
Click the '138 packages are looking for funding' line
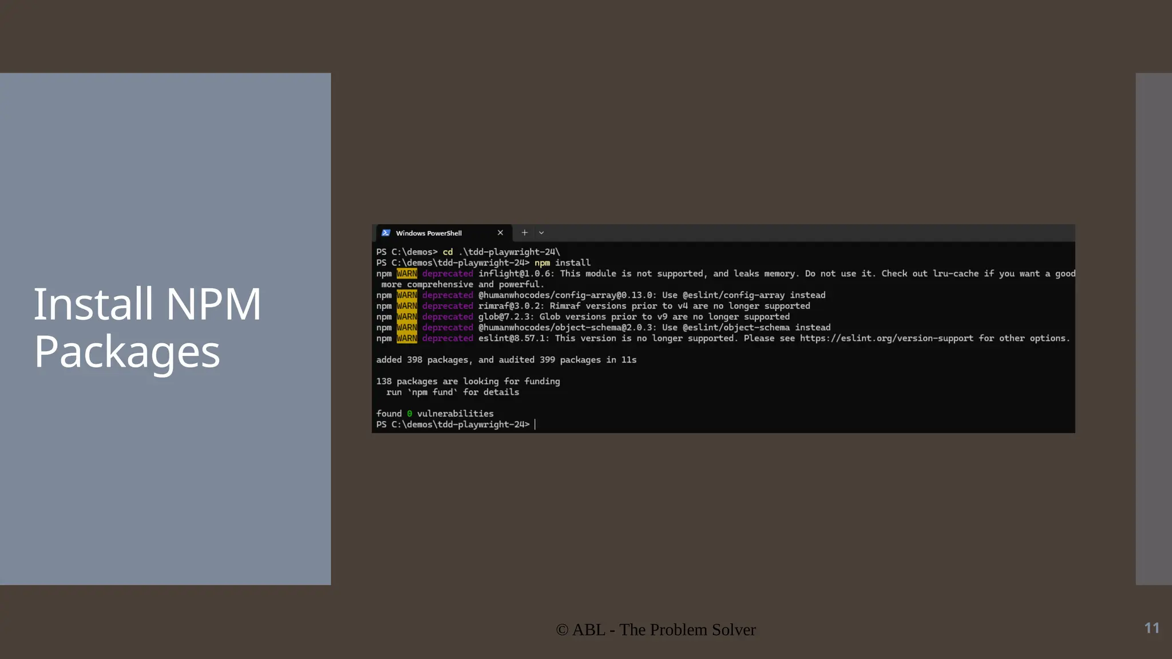coord(468,381)
